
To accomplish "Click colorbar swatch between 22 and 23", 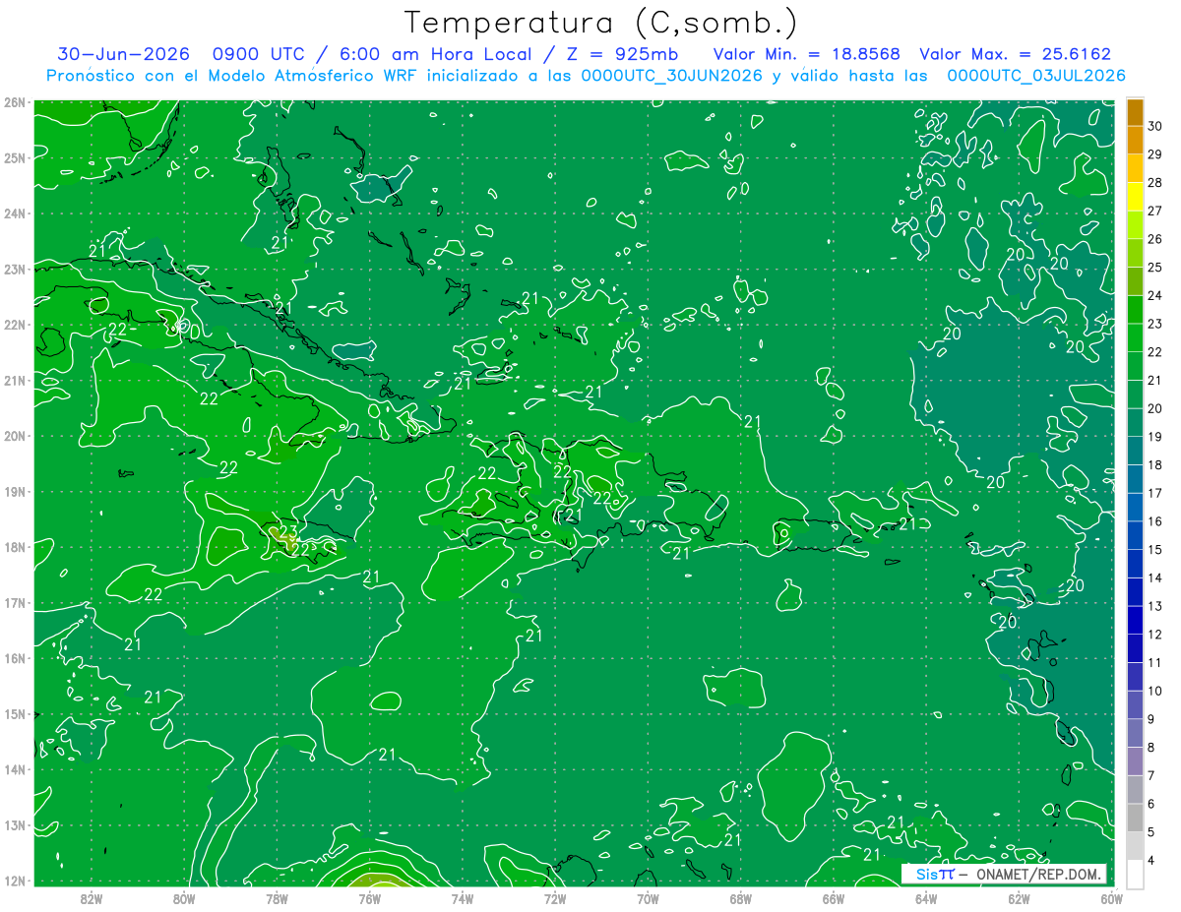I will tap(1135, 337).
